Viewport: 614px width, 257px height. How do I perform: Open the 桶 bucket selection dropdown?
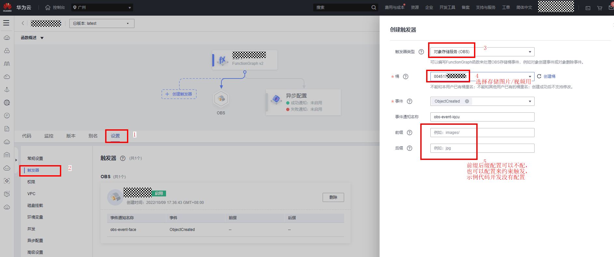pos(482,77)
